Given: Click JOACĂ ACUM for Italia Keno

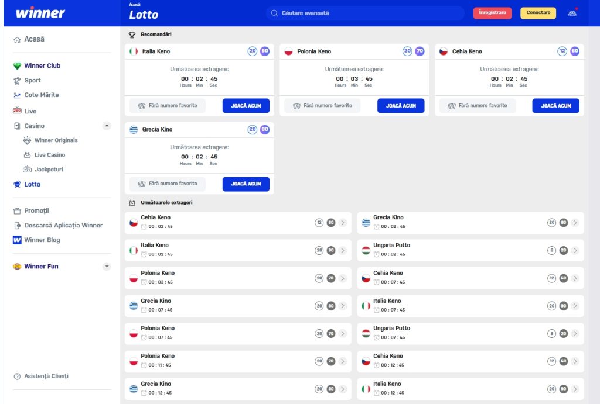Looking at the screenshot, I should point(246,106).
